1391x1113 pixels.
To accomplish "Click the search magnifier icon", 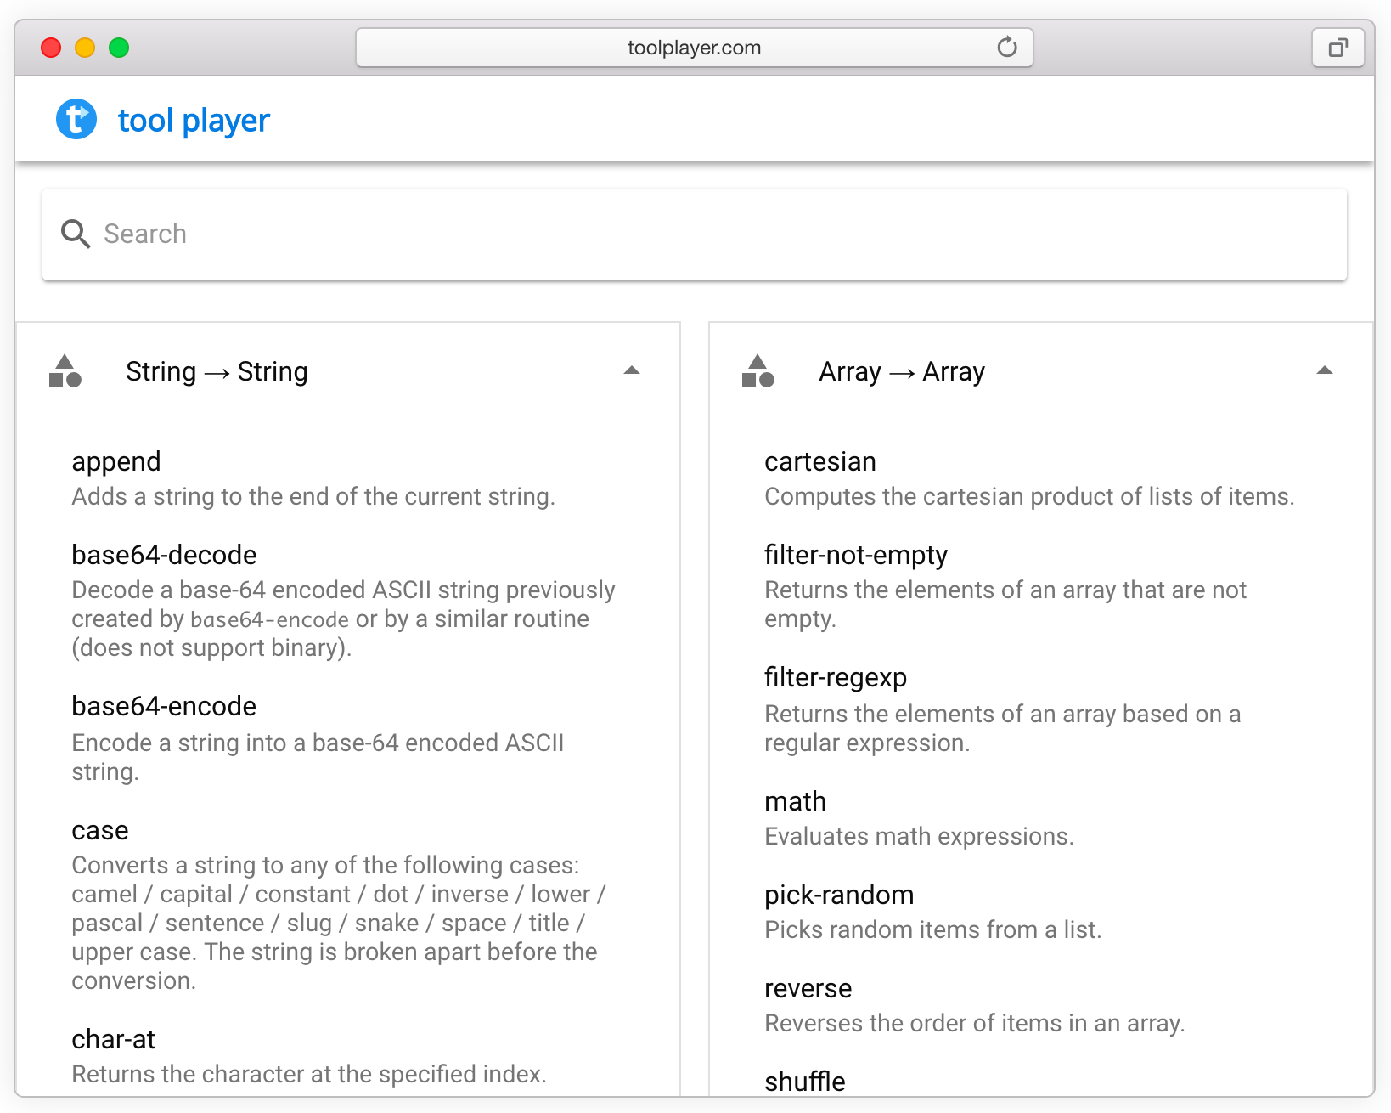I will pyautogui.click(x=76, y=234).
